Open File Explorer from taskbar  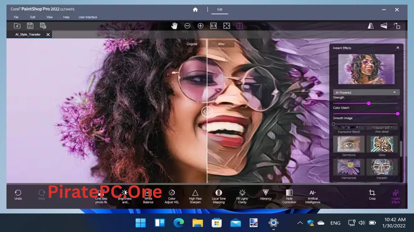pyautogui.click(x=197, y=223)
